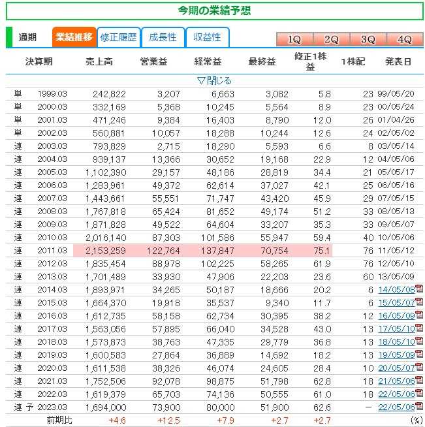
Task: Open PDF icon beside 21/05/06
Action: coord(419,380)
